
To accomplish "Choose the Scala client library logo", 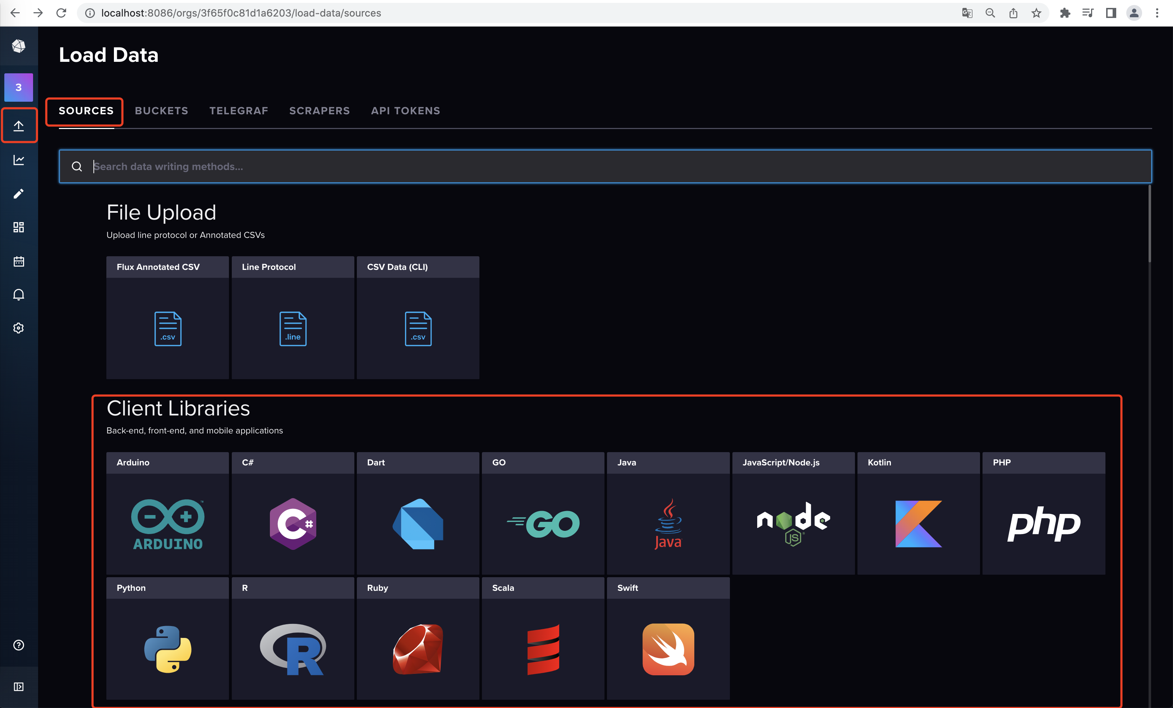I will coord(543,649).
